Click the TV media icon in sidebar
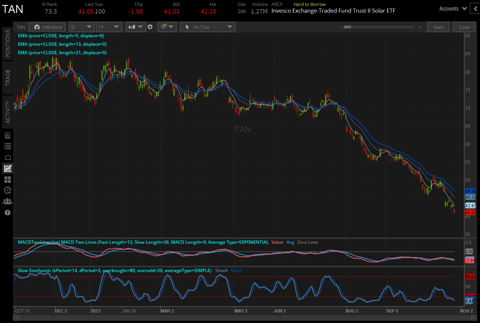This screenshot has height=323, width=480. pos(8,157)
